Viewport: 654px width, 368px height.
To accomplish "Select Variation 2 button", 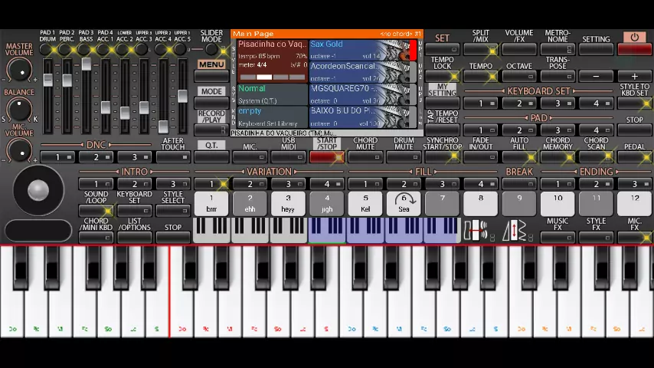I will [250, 184].
